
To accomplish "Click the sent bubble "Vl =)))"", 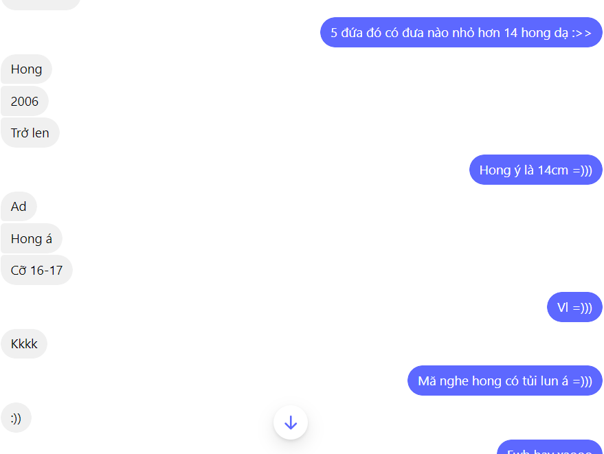I will [574, 307].
